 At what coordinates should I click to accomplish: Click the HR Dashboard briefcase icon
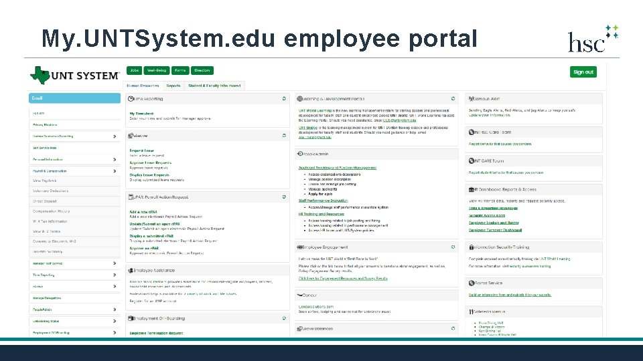(471, 189)
